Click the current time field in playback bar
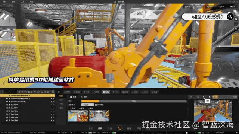Viewport: 239px width, 134px height. [x=215, y=97]
